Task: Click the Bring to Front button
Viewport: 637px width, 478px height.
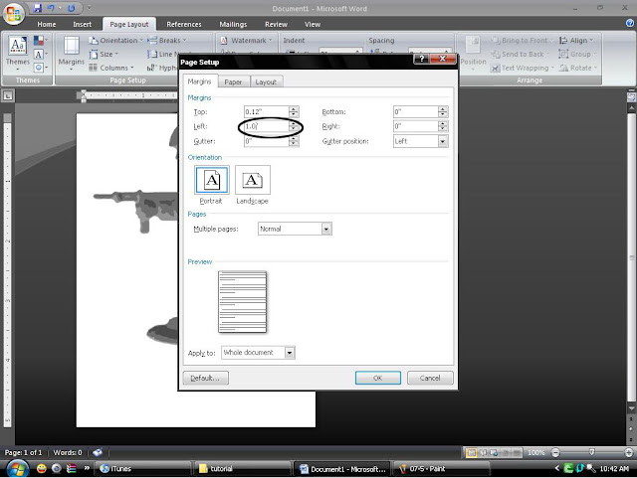Action: tap(522, 40)
